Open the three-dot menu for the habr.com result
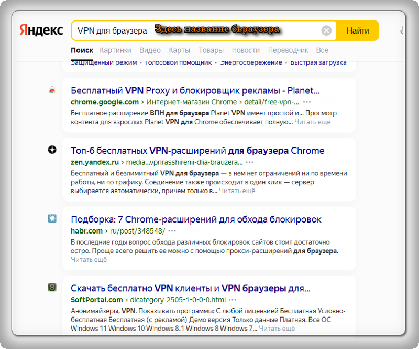Screen dimensions: 419x349 172,231
